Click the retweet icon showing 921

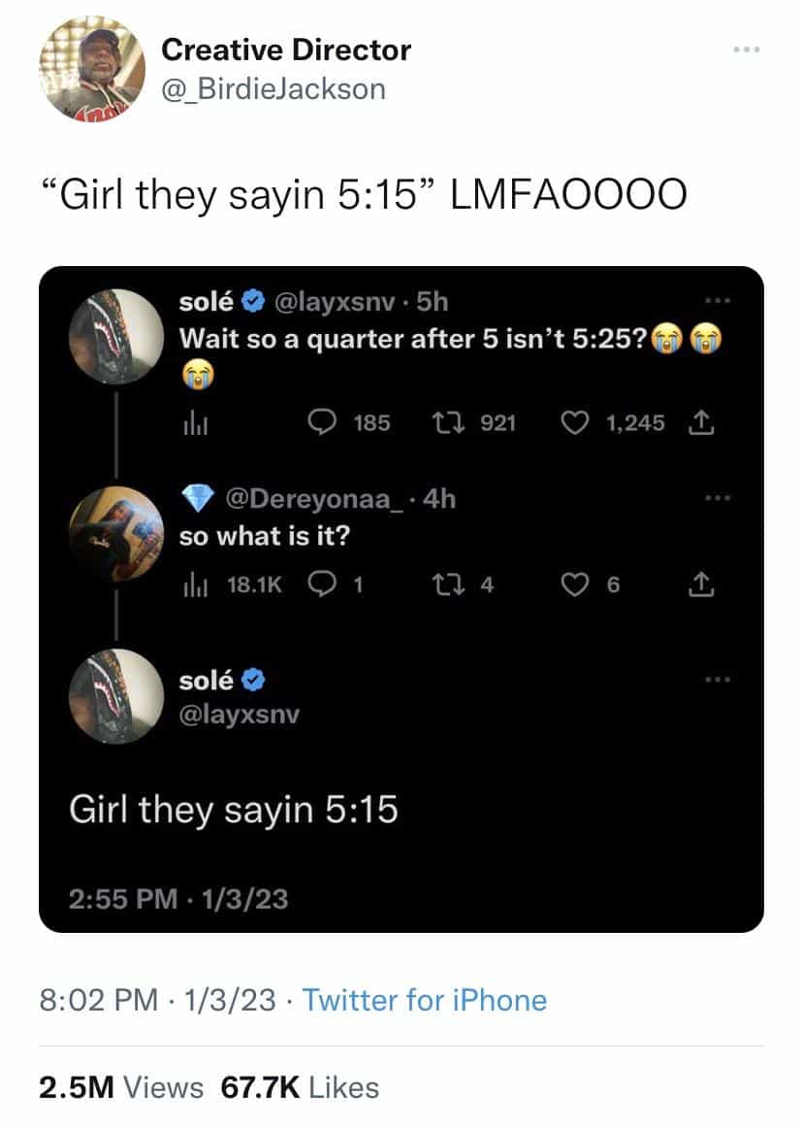pyautogui.click(x=446, y=423)
